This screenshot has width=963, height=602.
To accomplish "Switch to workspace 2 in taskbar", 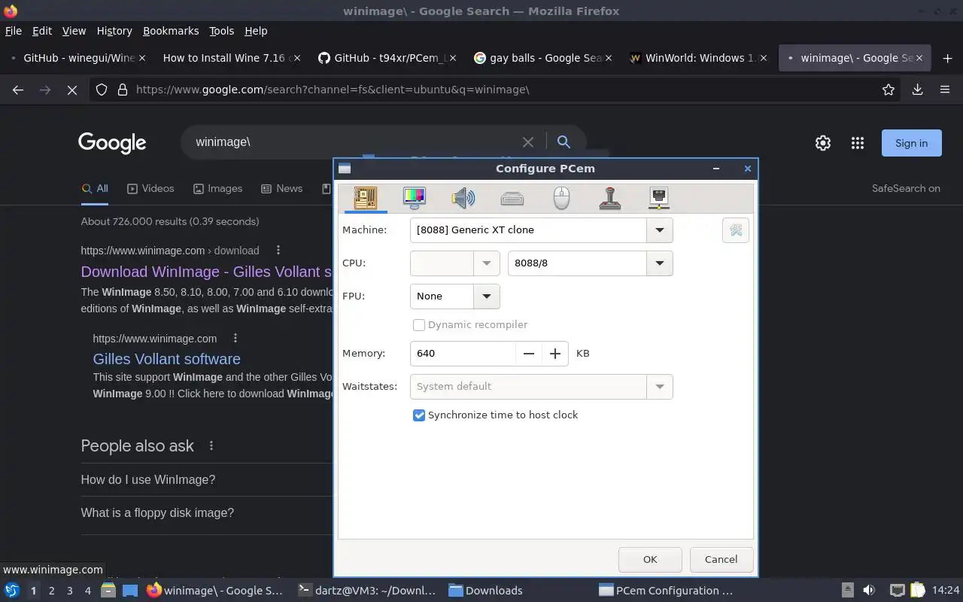I will [51, 591].
